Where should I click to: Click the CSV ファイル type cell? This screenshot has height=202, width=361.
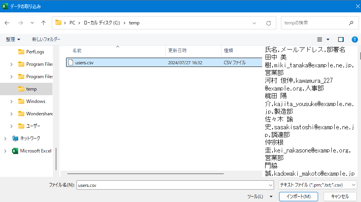[235, 63]
